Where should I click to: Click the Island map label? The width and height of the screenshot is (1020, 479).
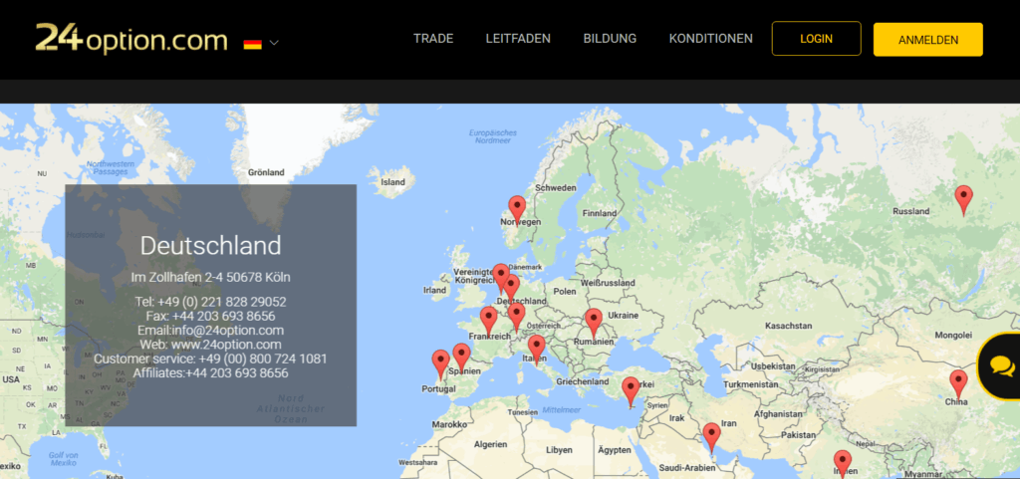392,182
